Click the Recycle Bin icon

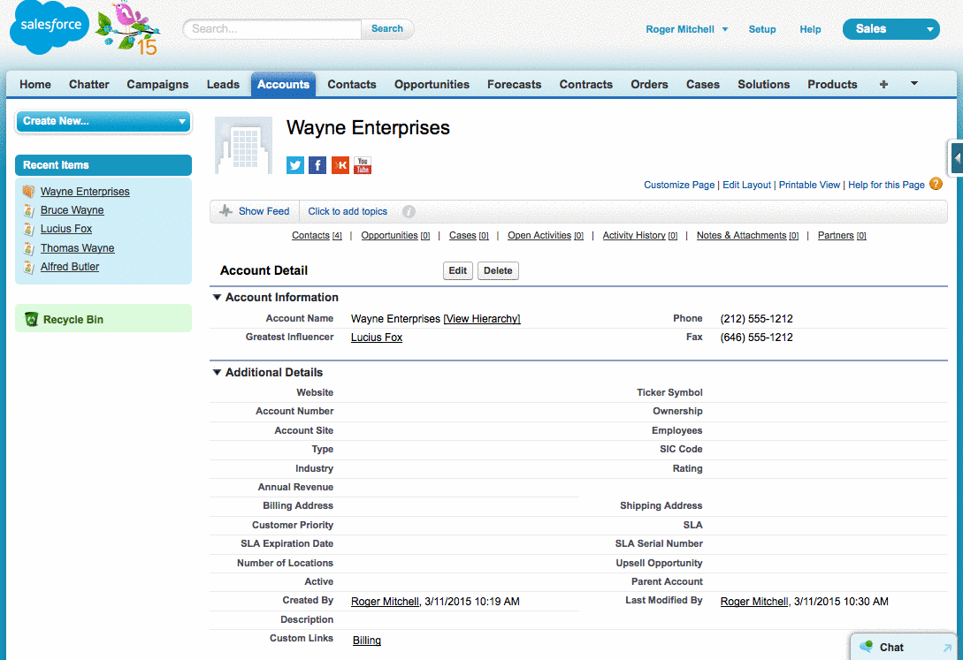click(31, 319)
